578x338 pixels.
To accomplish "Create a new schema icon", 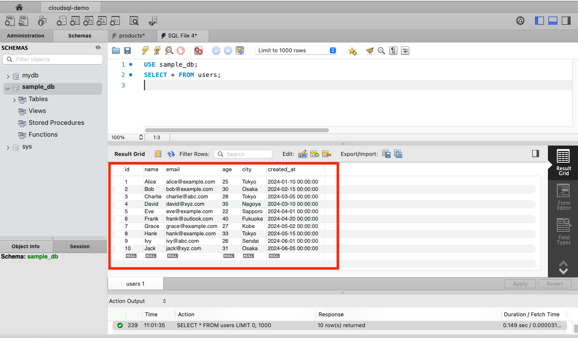I will [62, 21].
